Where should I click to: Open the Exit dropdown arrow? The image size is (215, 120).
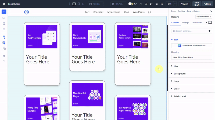(175, 4)
